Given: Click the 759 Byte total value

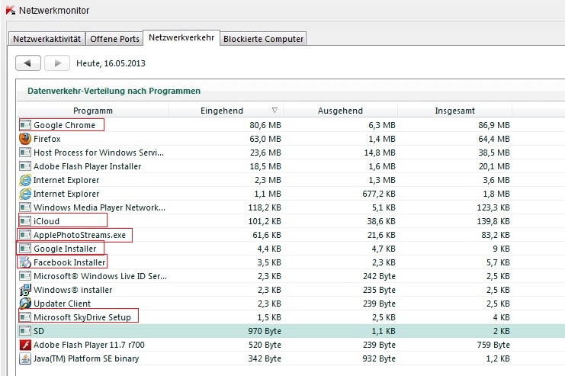Looking at the screenshot, I should point(493,345).
